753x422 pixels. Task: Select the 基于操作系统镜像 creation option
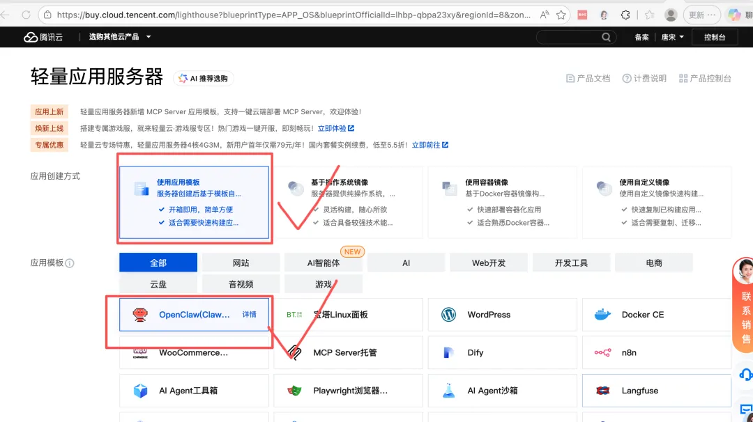[x=348, y=203]
